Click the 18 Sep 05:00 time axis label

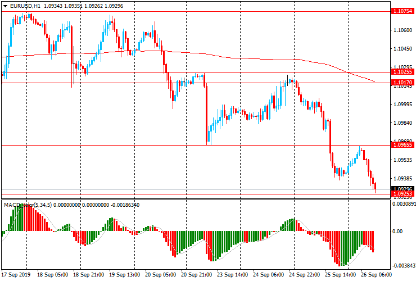tap(52, 275)
